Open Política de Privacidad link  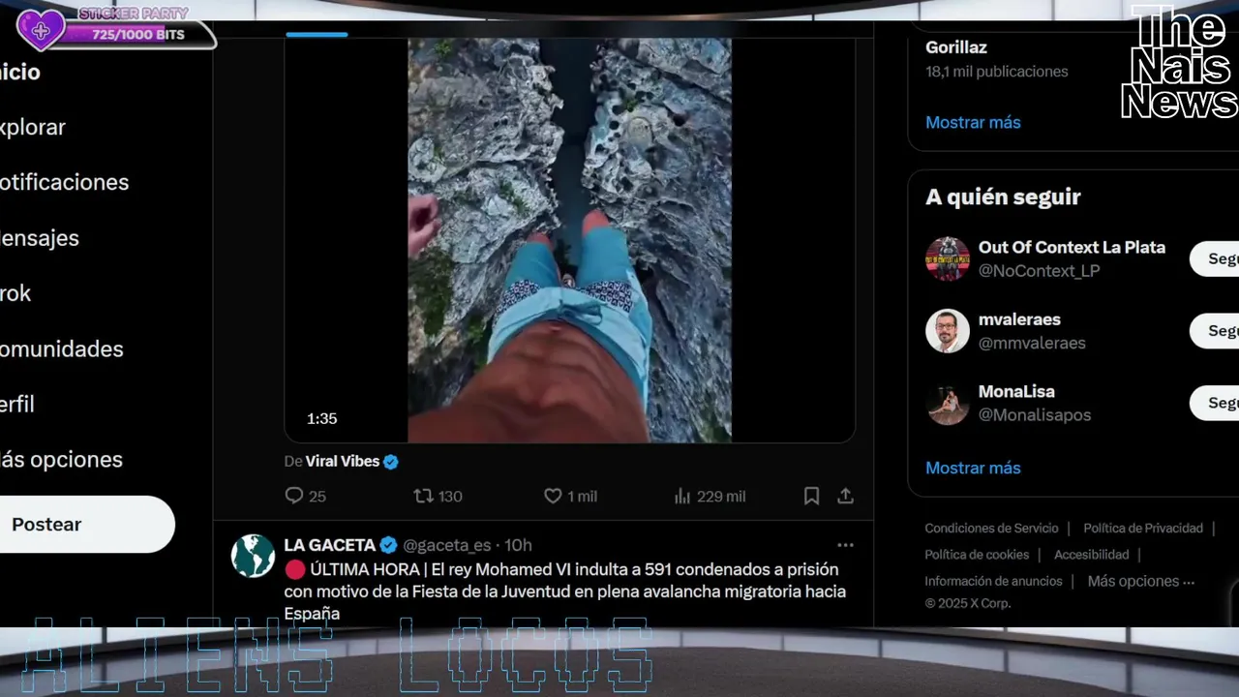coord(1143,528)
